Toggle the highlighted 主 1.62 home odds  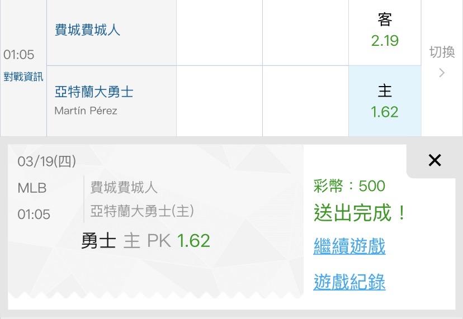pyautogui.click(x=385, y=101)
